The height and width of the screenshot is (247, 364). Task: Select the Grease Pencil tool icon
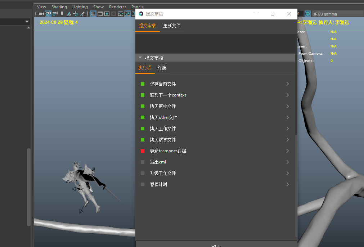click(x=82, y=14)
